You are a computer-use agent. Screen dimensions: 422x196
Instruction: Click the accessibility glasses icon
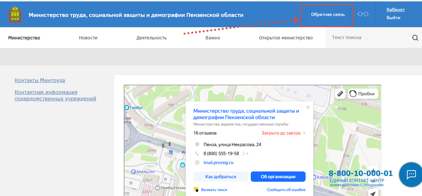pos(363,14)
